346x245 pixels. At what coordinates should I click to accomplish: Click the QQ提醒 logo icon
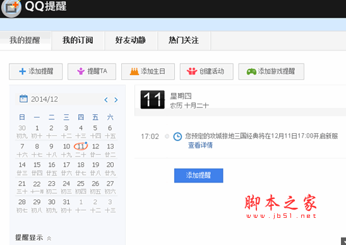11,8
